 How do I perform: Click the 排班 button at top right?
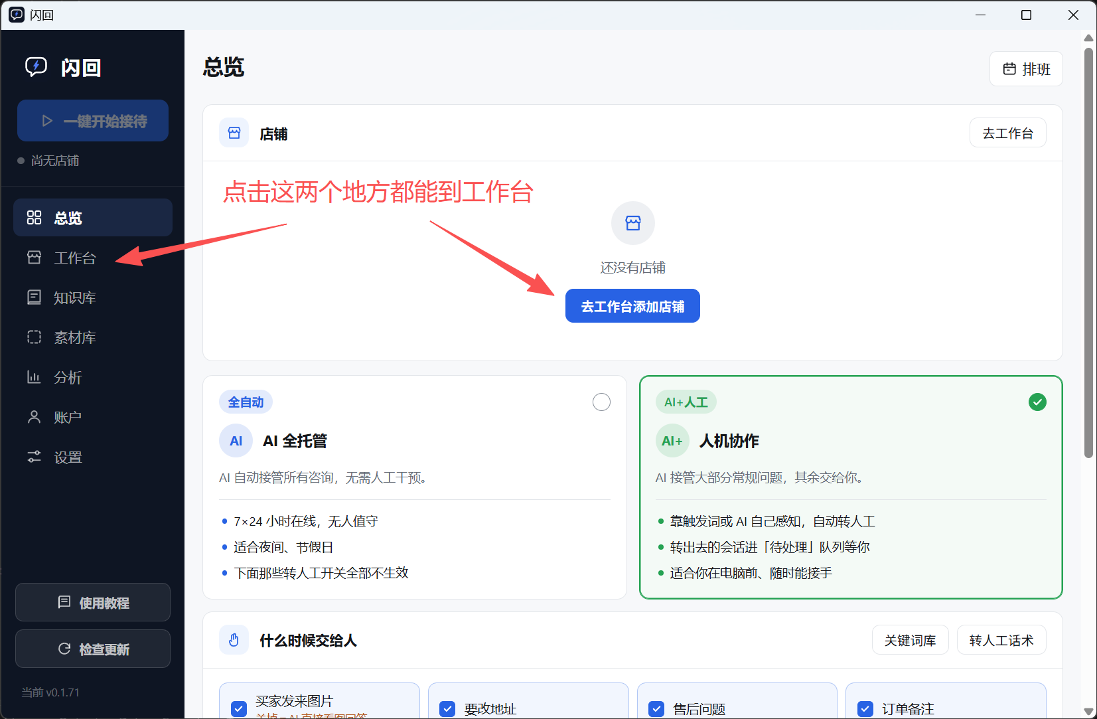coord(1026,69)
